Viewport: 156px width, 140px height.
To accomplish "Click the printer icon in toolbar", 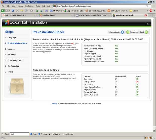I will [47, 11].
